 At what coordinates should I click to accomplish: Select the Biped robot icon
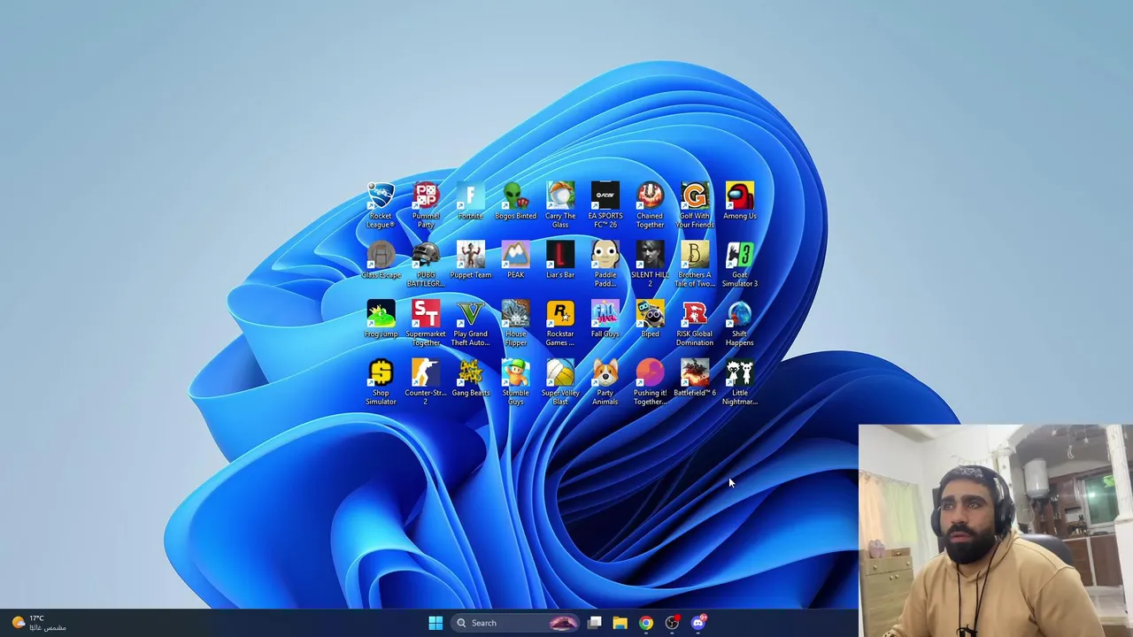click(x=650, y=319)
